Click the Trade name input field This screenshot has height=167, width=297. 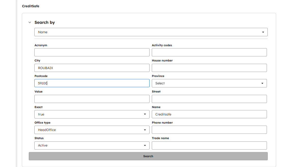click(209, 145)
